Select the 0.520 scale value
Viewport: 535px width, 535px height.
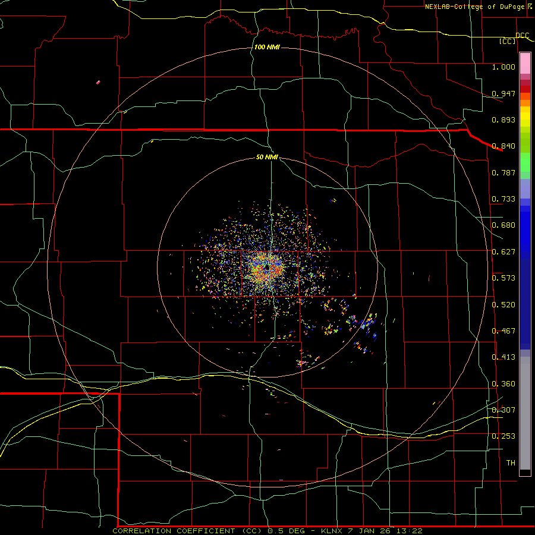point(503,305)
